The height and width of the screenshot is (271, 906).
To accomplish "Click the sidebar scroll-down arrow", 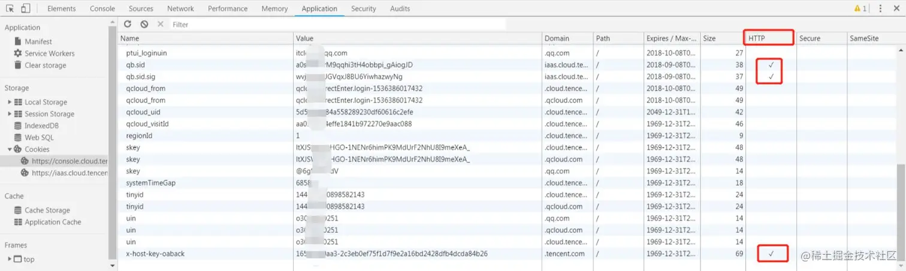I will pos(113,265).
